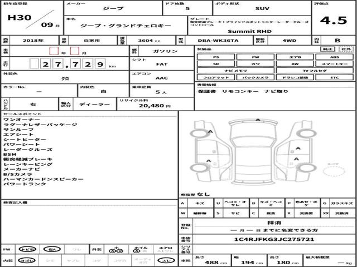Click the car name ジープ・グランドチェロキー

[x=126, y=26]
